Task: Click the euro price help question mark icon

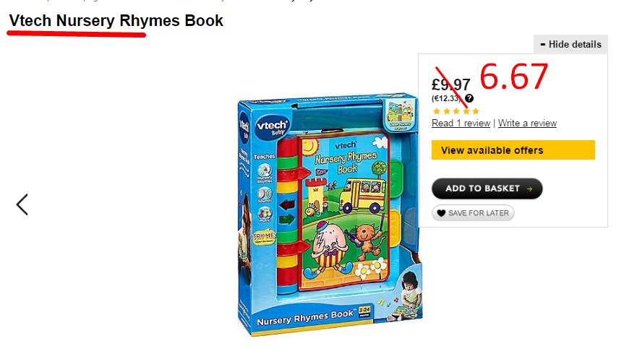Action: coord(469,98)
